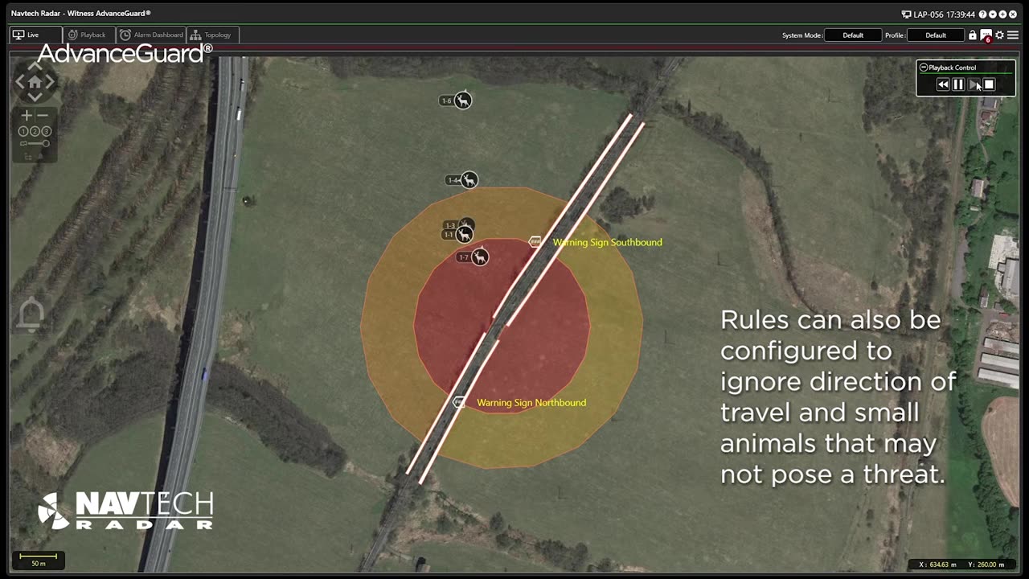This screenshot has width=1029, height=579.
Task: Click the Topology tab network icon
Action: (x=195, y=35)
